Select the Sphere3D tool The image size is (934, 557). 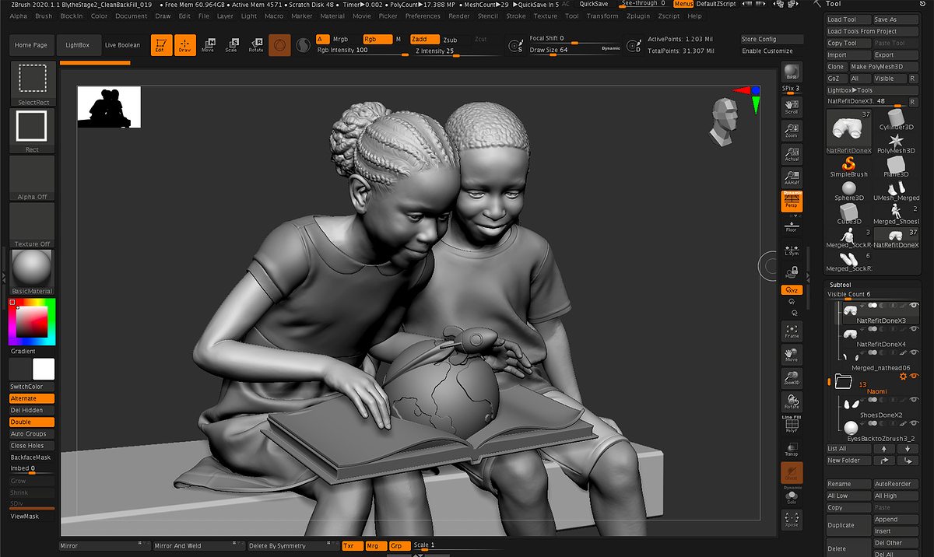[x=848, y=190]
